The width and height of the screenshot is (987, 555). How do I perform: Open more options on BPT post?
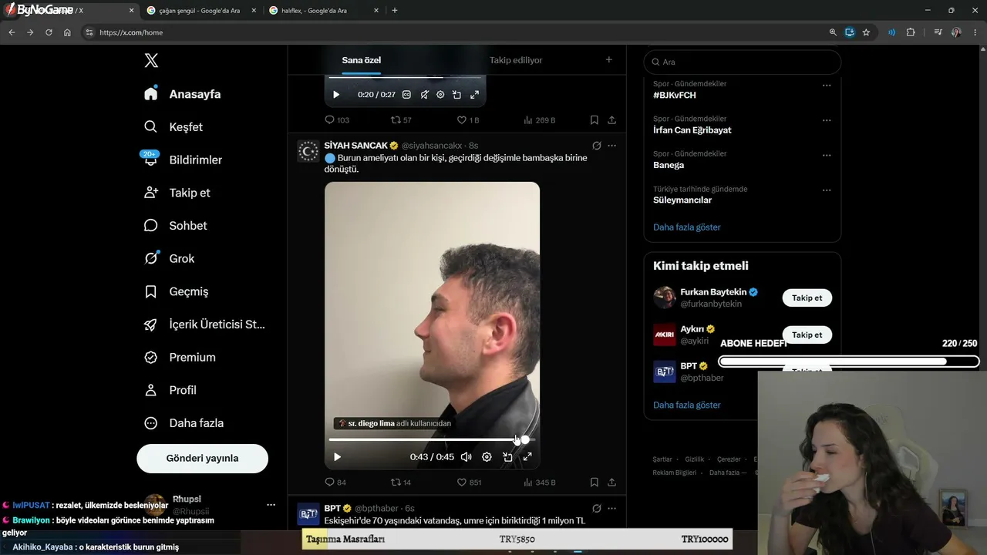point(611,509)
